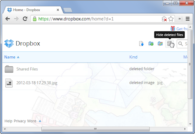Open the Help link in footer

[x=8, y=121]
